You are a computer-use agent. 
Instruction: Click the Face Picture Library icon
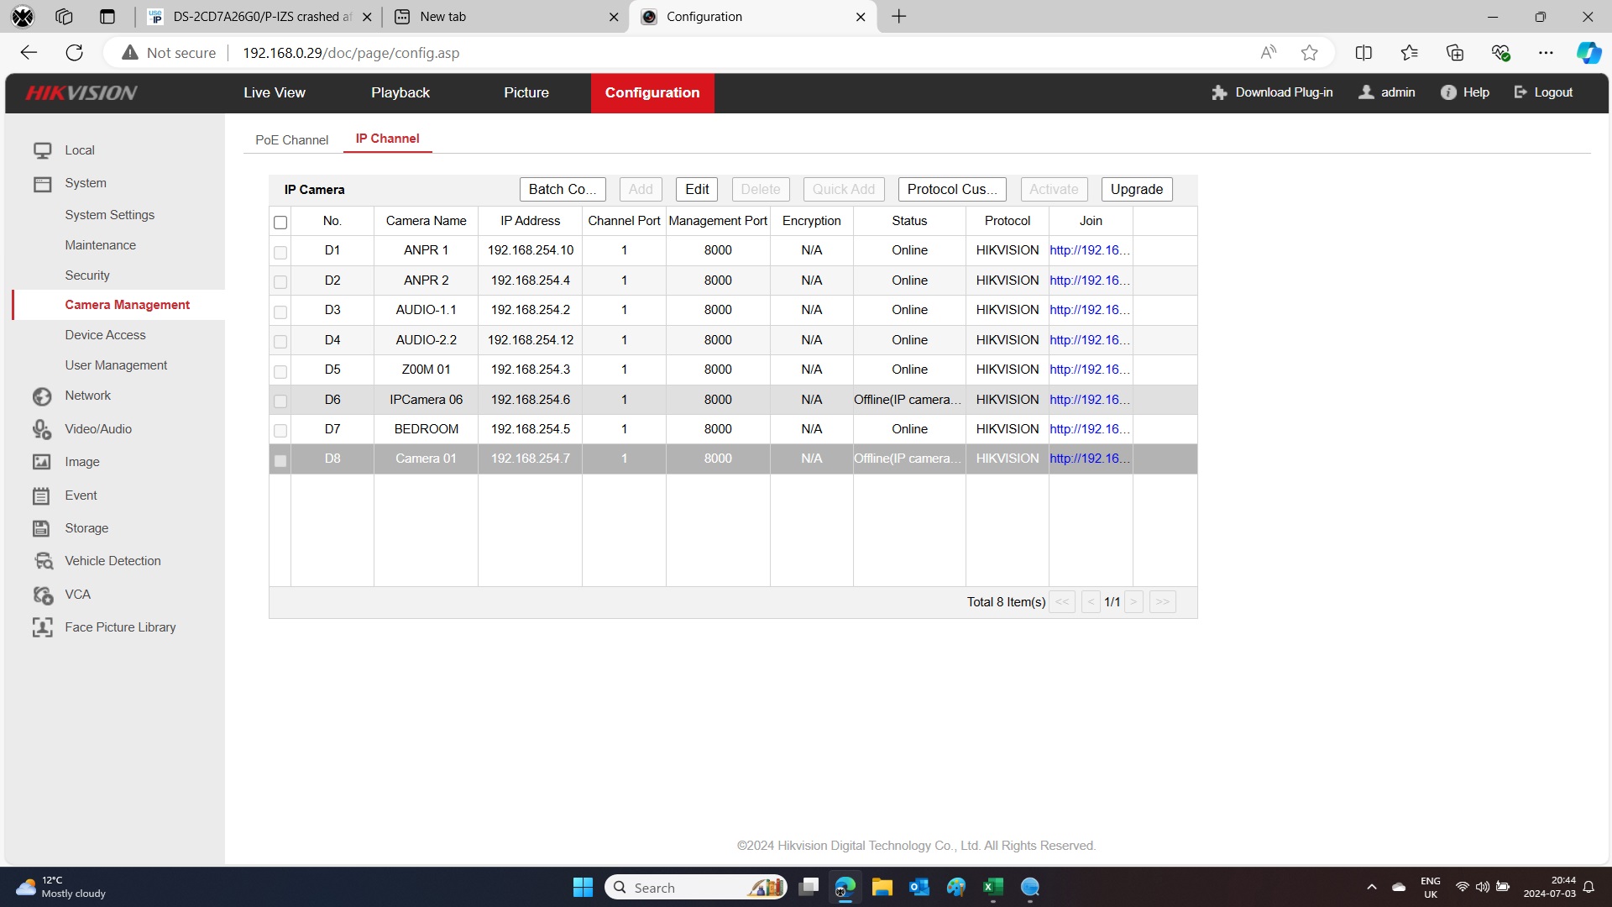42,627
